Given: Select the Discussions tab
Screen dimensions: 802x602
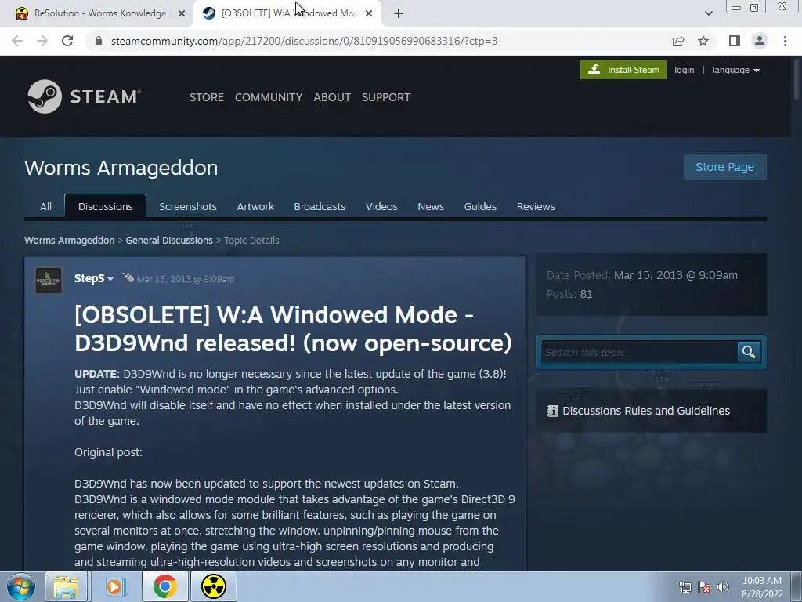Looking at the screenshot, I should pyautogui.click(x=106, y=206).
